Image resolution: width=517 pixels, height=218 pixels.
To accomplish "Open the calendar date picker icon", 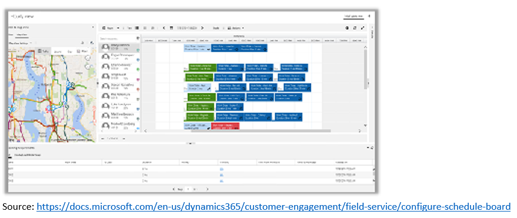I will coord(171,28).
